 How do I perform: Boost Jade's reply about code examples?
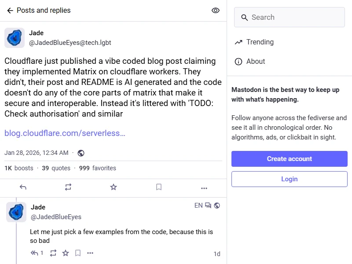coord(53,253)
